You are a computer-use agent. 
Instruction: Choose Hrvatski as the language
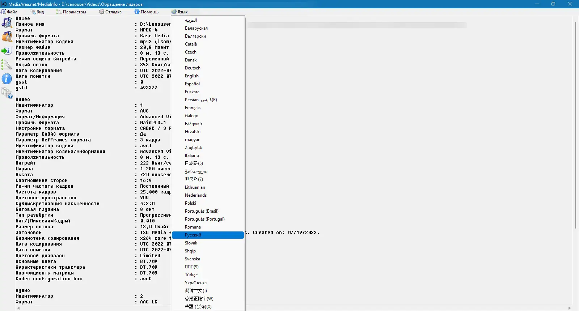pos(208,132)
